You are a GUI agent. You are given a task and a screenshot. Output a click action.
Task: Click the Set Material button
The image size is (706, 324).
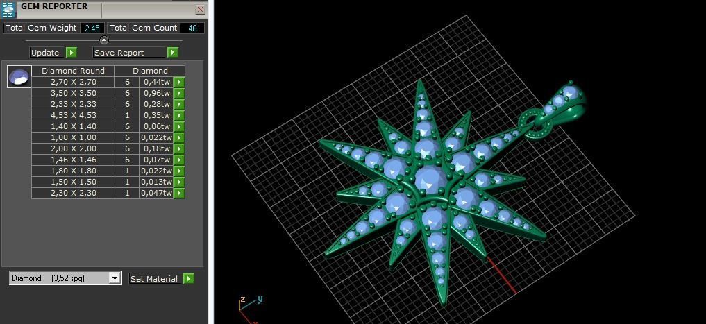(x=156, y=278)
